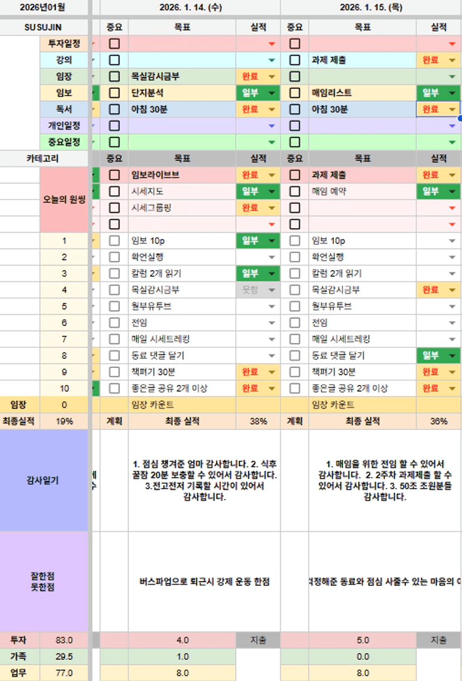The width and height of the screenshot is (462, 681).
Task: Open purple dropdown arrow in January 15 개인일정 row
Action: coord(452,126)
